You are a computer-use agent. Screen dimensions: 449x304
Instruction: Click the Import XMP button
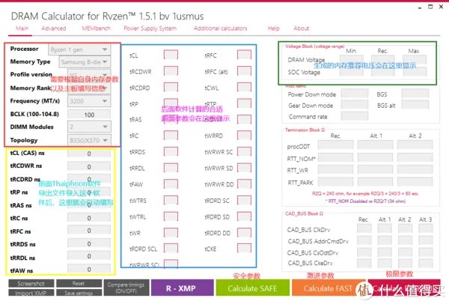(x=31, y=293)
